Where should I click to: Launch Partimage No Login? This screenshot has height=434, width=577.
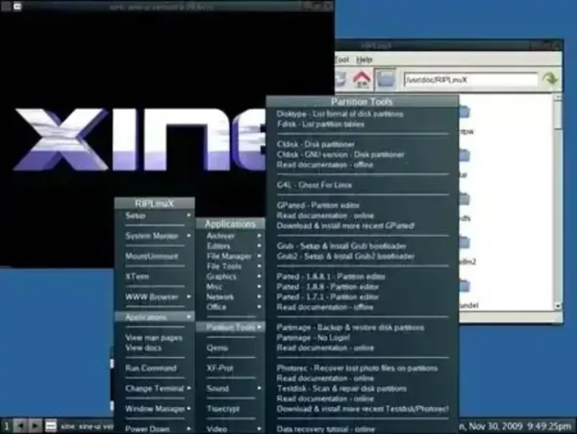pos(363,338)
